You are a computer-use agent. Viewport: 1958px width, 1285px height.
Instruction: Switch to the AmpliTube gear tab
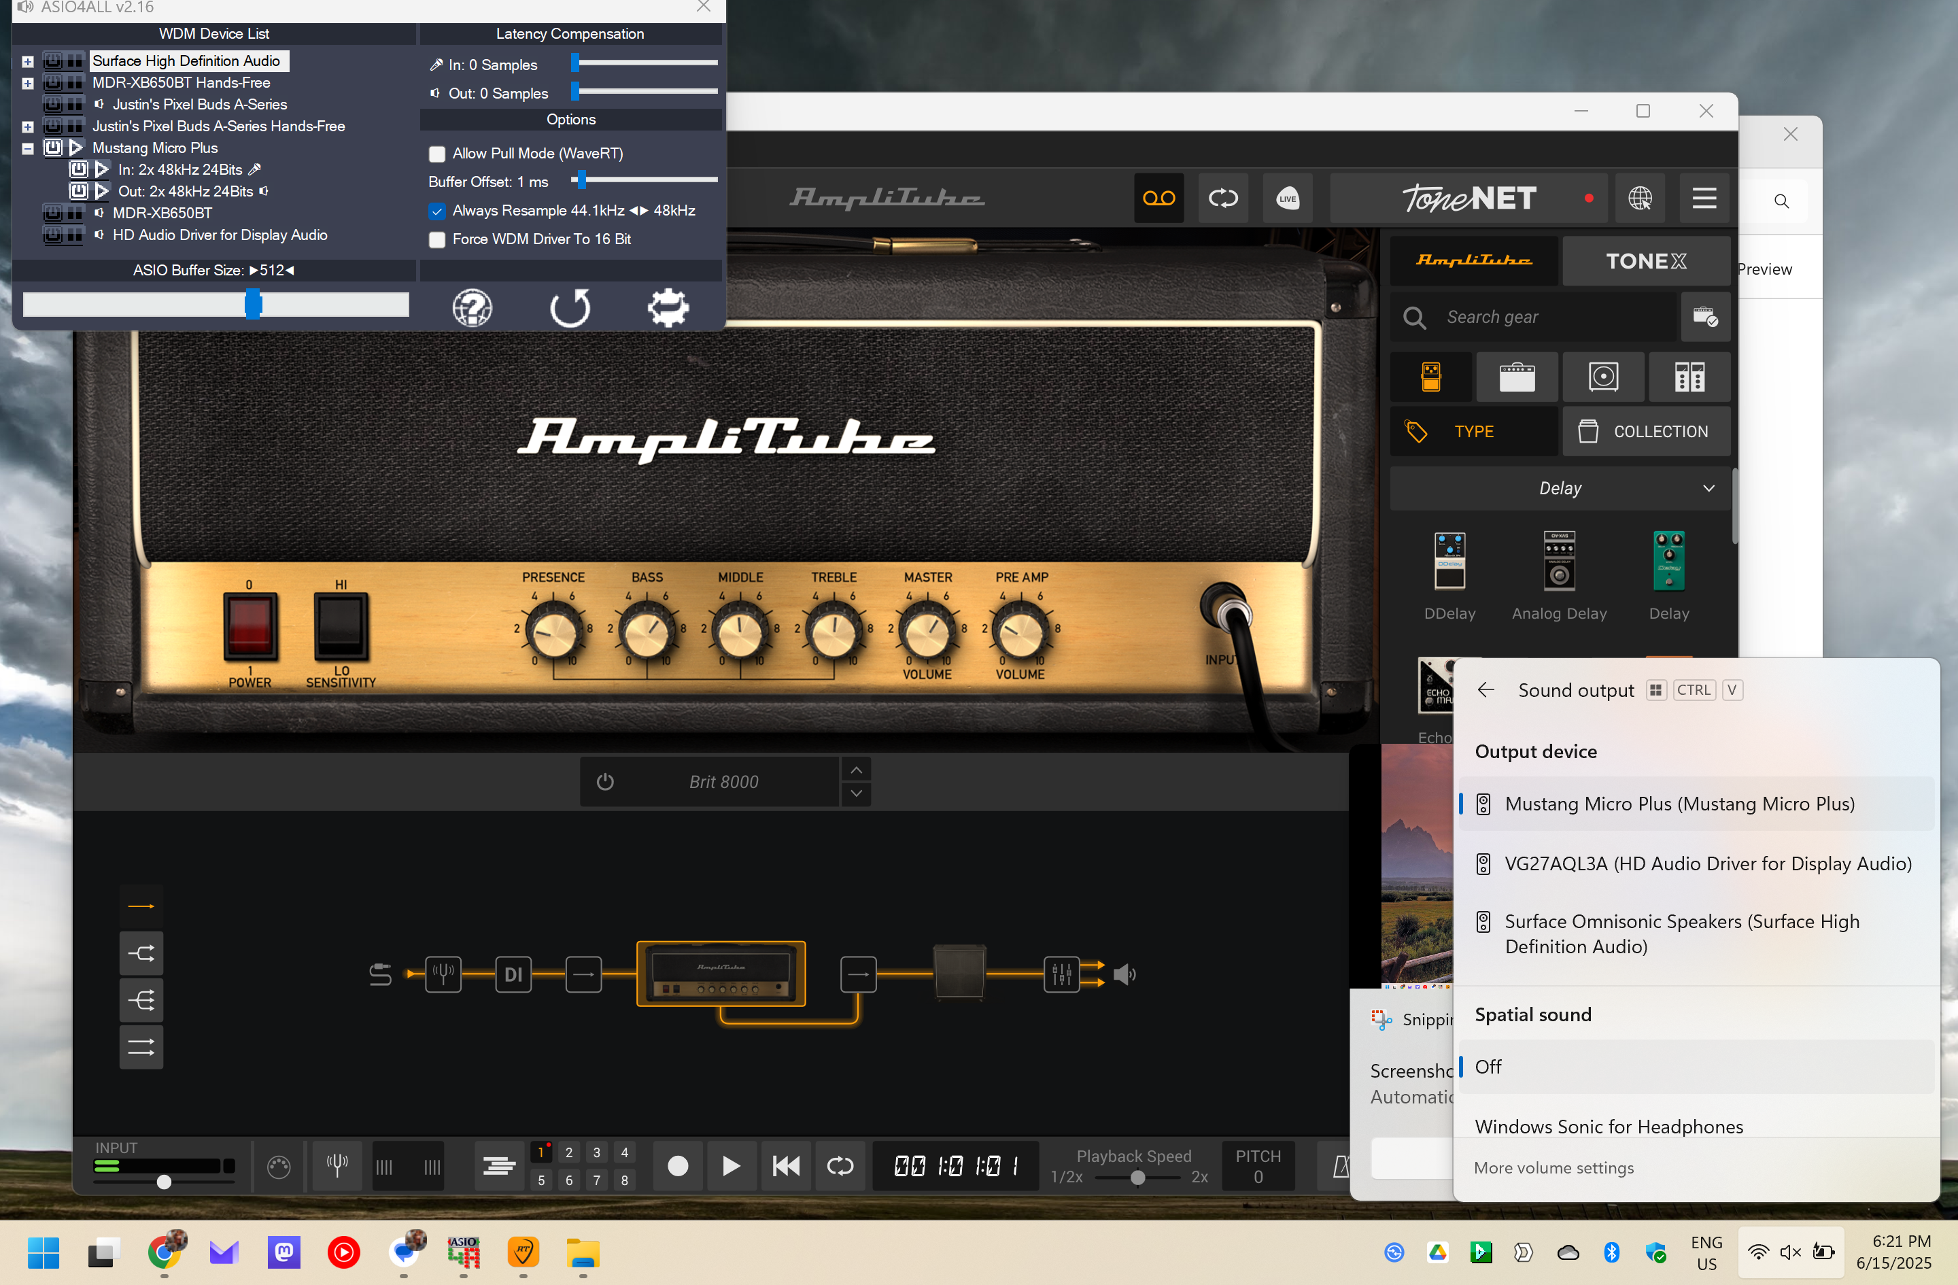tap(1473, 261)
